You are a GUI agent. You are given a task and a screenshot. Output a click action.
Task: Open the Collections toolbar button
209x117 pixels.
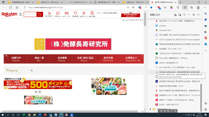coord(192,7)
